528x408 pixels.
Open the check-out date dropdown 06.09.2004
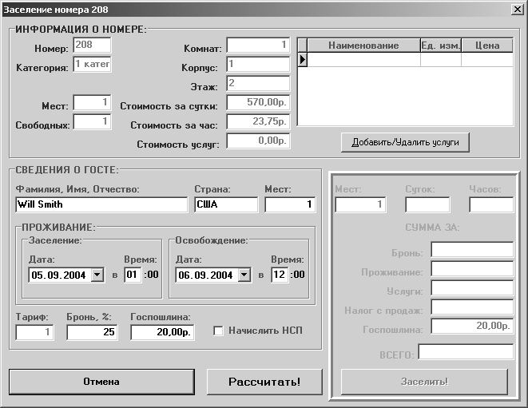coord(244,275)
